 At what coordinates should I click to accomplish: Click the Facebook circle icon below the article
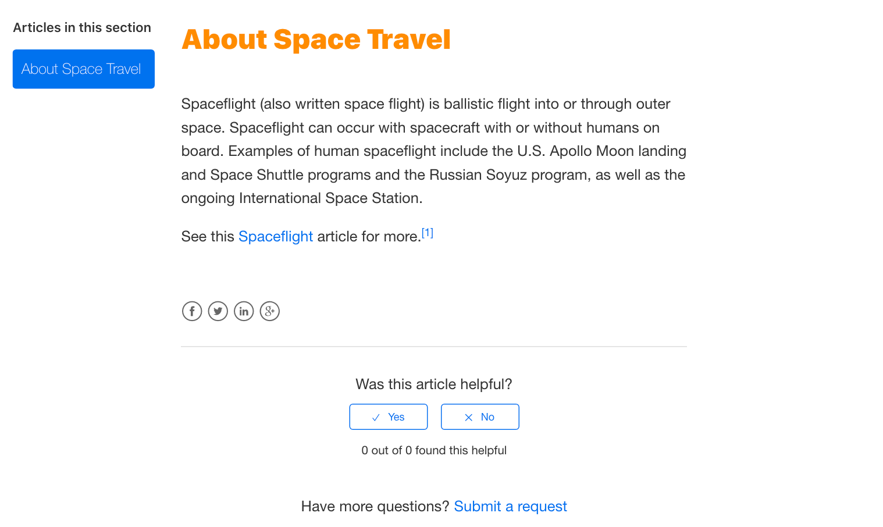coord(192,311)
